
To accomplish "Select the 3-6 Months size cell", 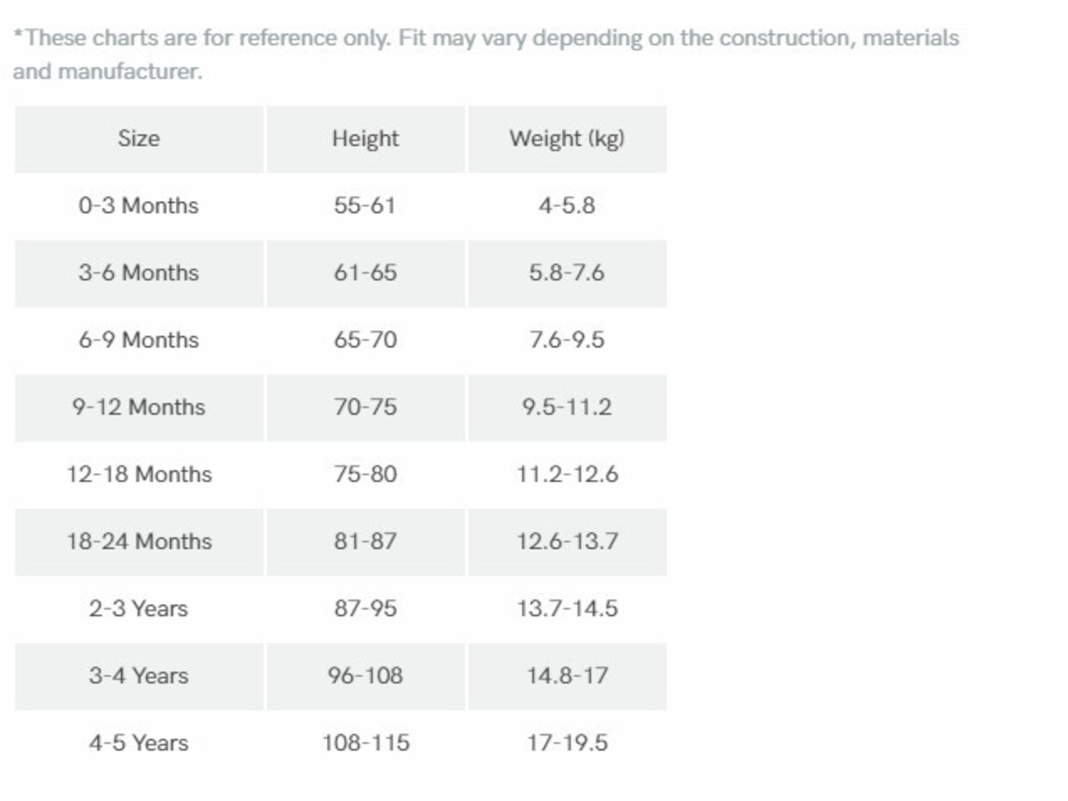I will pyautogui.click(x=139, y=273).
